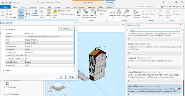185x96 pixels.
Task: Click Copy Path in ribbon
Action: point(11,17)
